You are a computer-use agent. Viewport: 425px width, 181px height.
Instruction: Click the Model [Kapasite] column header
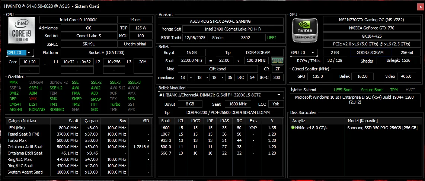coord(382,121)
